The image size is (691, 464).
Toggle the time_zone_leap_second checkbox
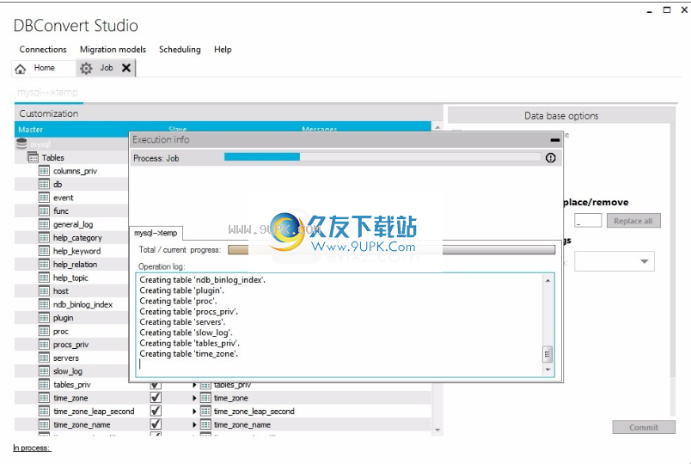pos(156,411)
